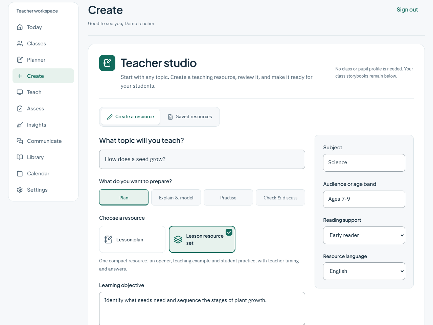Click the Classes people icon
Screen dimensions: 433x325
pyautogui.click(x=20, y=44)
